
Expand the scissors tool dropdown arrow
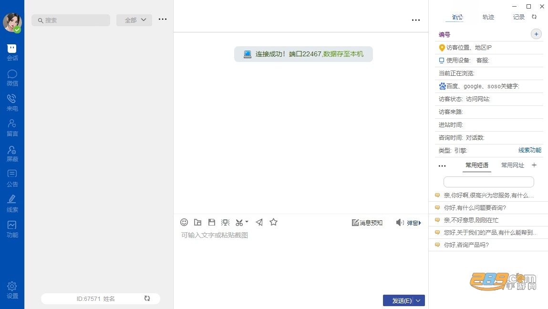pos(247,222)
